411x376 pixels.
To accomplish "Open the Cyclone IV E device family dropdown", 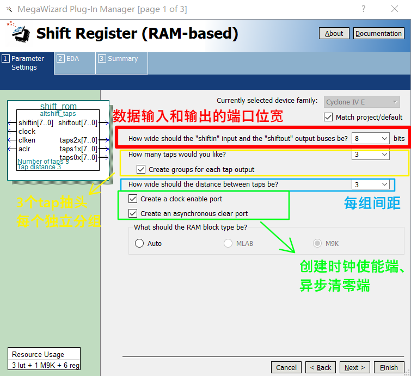I will click(361, 102).
